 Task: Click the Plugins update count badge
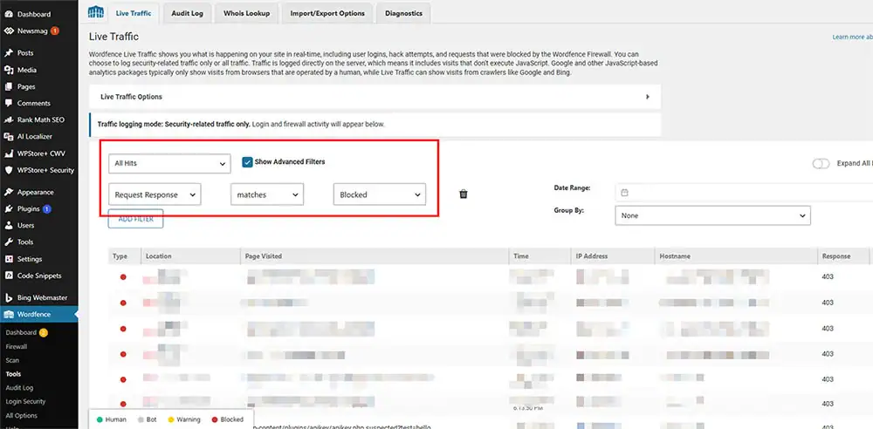pos(47,208)
